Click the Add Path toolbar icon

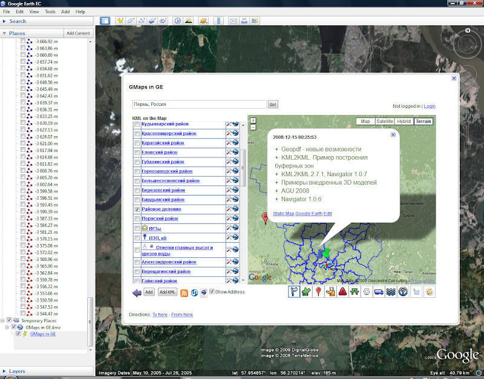tap(142, 21)
